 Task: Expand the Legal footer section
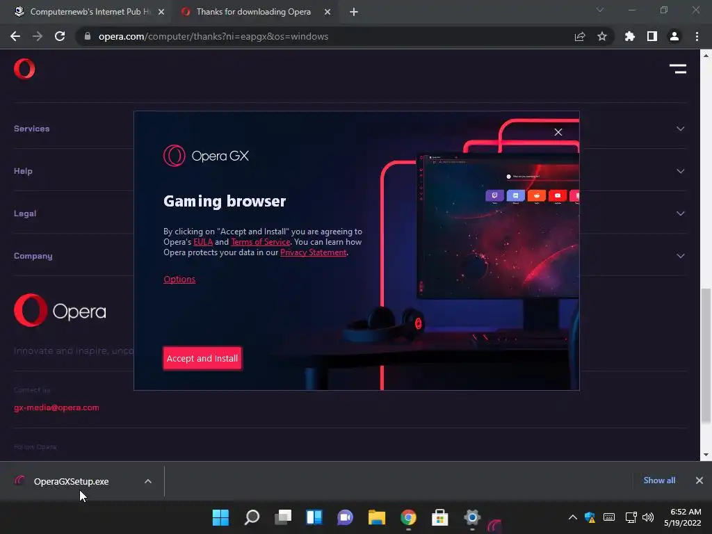349,213
